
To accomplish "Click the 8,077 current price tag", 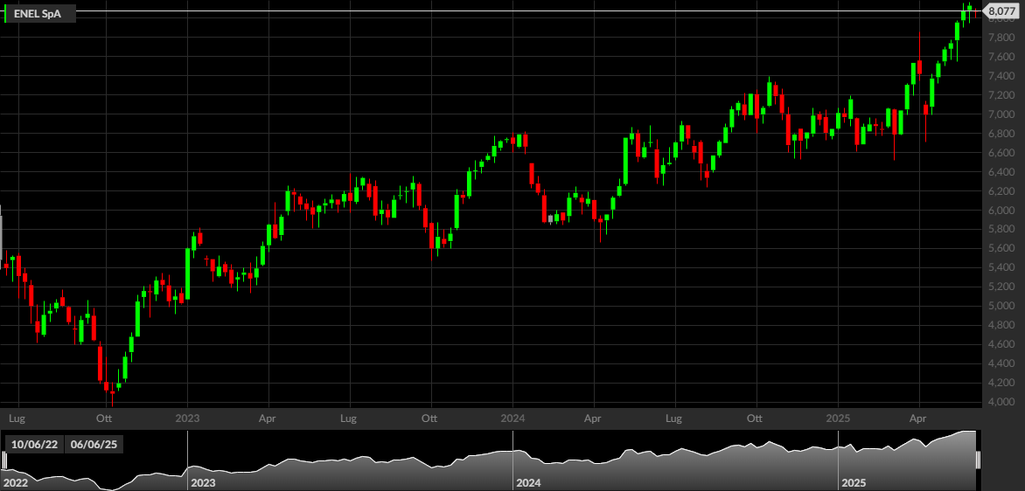I will coord(1001,11).
